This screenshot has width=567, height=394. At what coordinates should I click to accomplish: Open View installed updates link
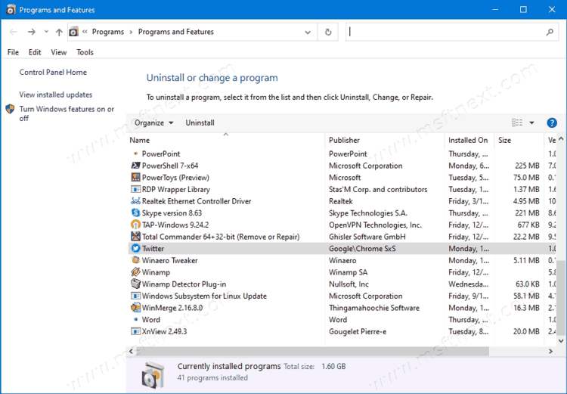[x=56, y=95]
